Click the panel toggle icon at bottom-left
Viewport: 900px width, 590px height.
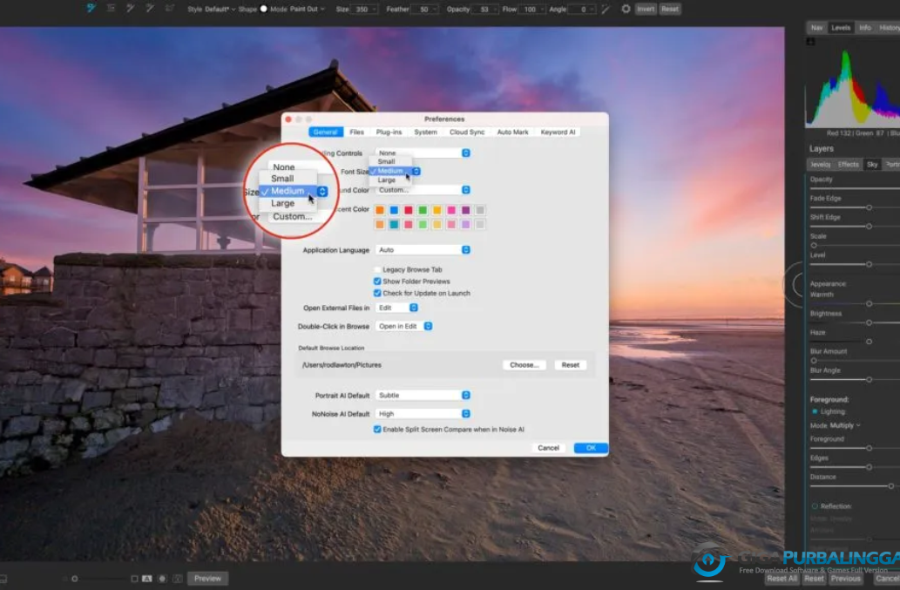pyautogui.click(x=3, y=579)
